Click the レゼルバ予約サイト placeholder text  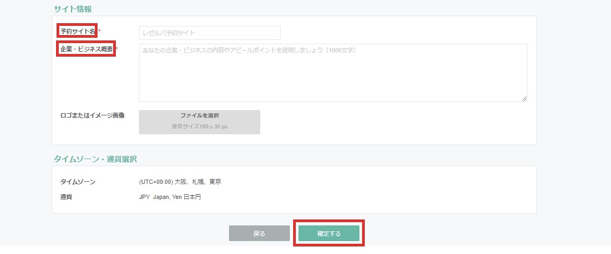coord(169,33)
